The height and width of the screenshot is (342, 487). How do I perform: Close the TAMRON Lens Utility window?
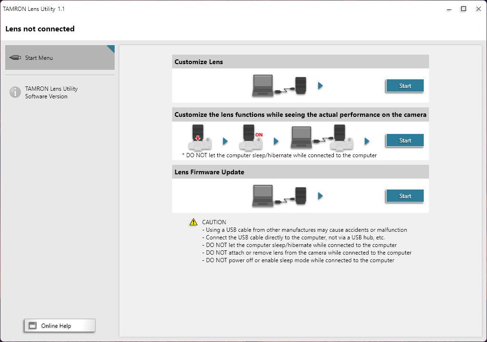[478, 9]
